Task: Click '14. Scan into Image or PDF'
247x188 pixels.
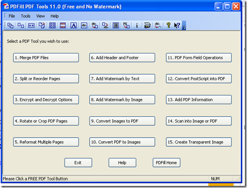Action: 199,121
